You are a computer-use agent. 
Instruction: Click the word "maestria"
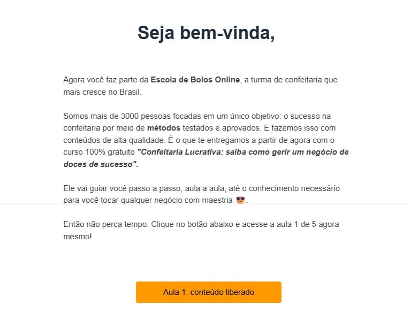(x=217, y=201)
